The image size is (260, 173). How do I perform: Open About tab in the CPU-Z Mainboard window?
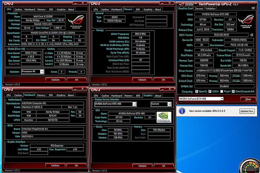pos(71,95)
